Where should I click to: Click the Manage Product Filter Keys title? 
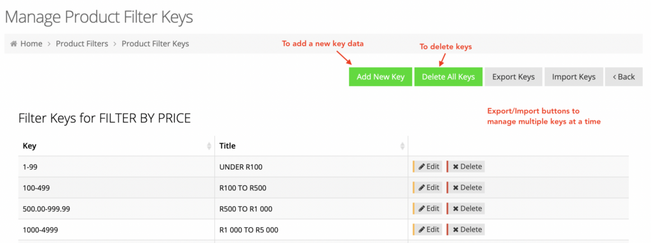click(99, 17)
